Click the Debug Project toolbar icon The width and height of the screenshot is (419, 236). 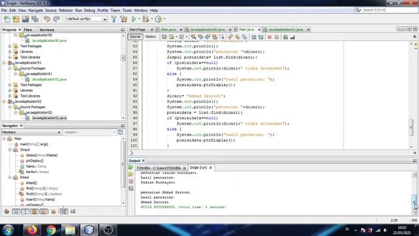point(145,19)
